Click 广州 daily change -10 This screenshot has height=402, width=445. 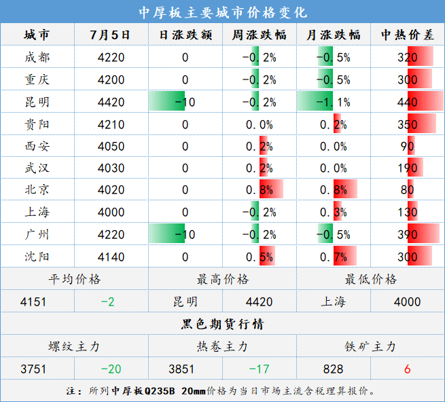(185, 235)
